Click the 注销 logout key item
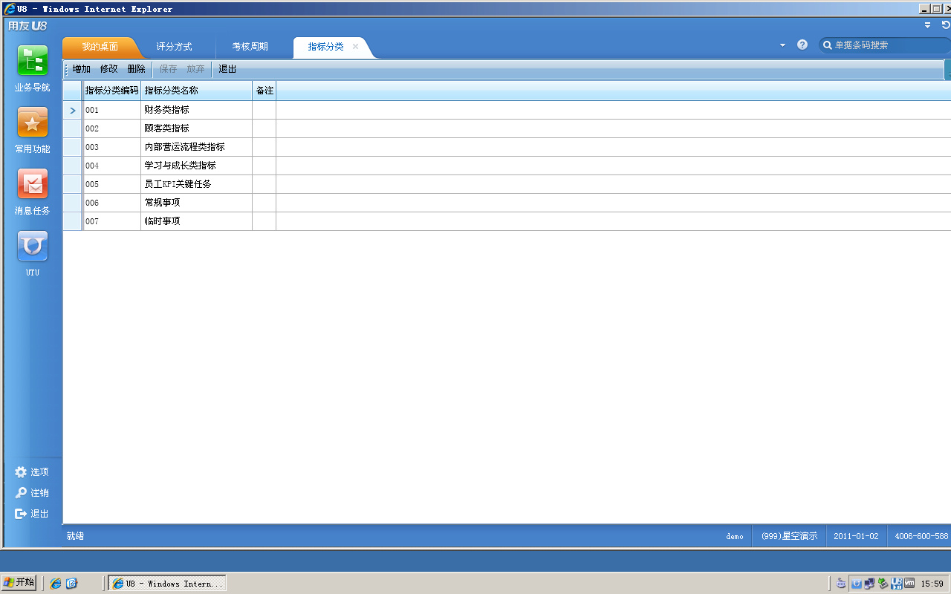Image resolution: width=951 pixels, height=594 pixels. coord(32,493)
